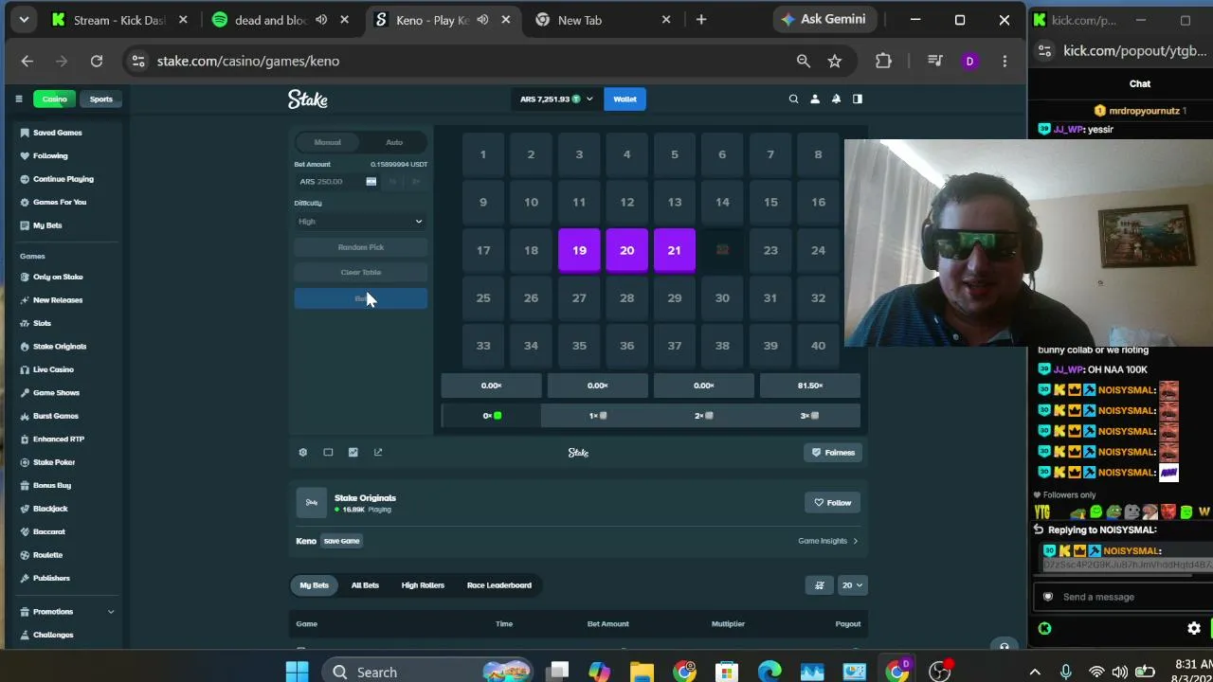Open Microsoft Edge from the taskbar

coord(769,672)
